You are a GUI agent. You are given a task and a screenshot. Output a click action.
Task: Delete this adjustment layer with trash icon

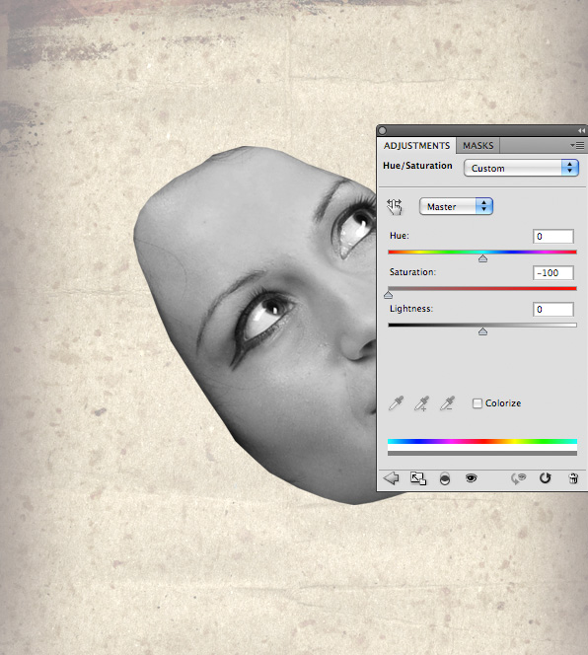pyautogui.click(x=573, y=478)
